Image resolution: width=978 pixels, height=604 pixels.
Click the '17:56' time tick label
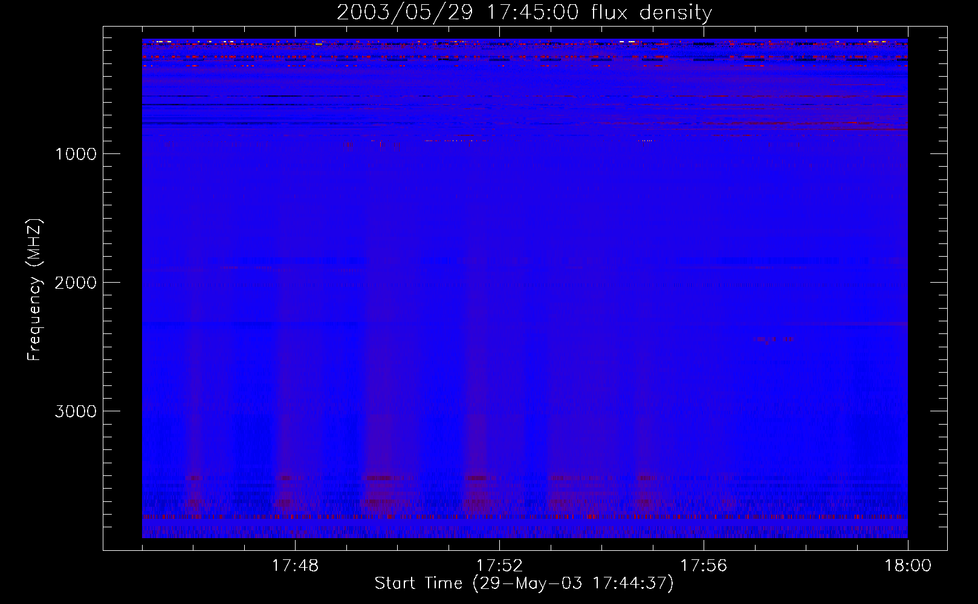704,566
